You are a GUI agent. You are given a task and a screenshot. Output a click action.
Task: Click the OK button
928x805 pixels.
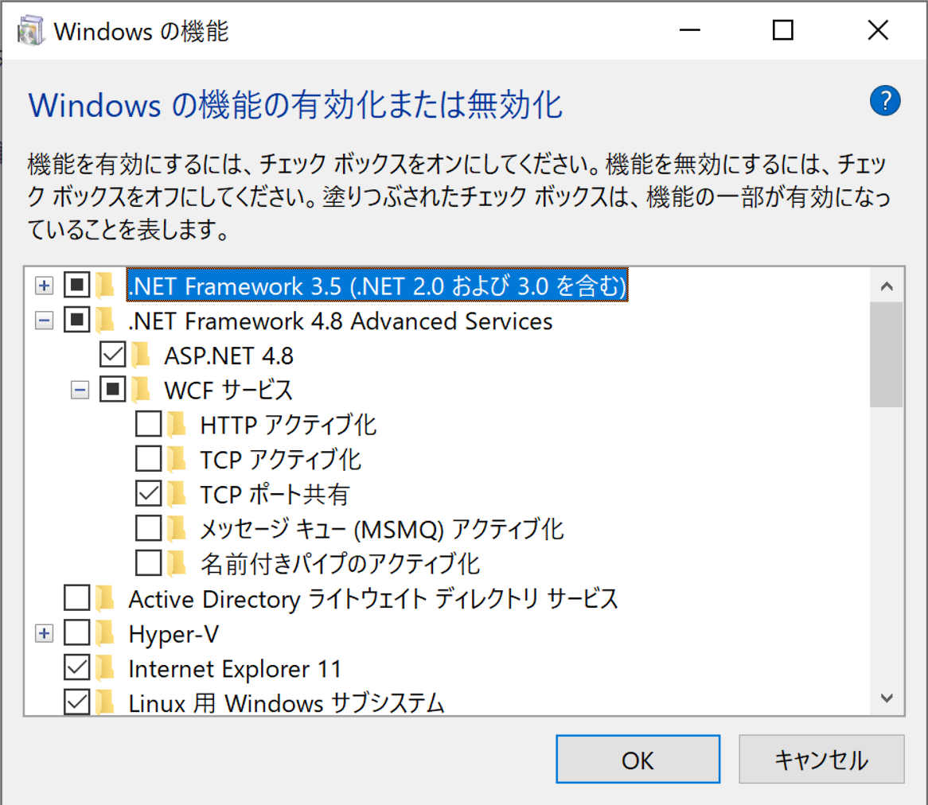(638, 760)
